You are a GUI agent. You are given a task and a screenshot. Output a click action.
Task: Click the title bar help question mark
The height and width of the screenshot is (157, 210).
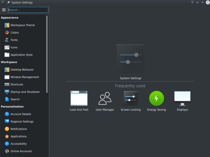[x=192, y=2]
